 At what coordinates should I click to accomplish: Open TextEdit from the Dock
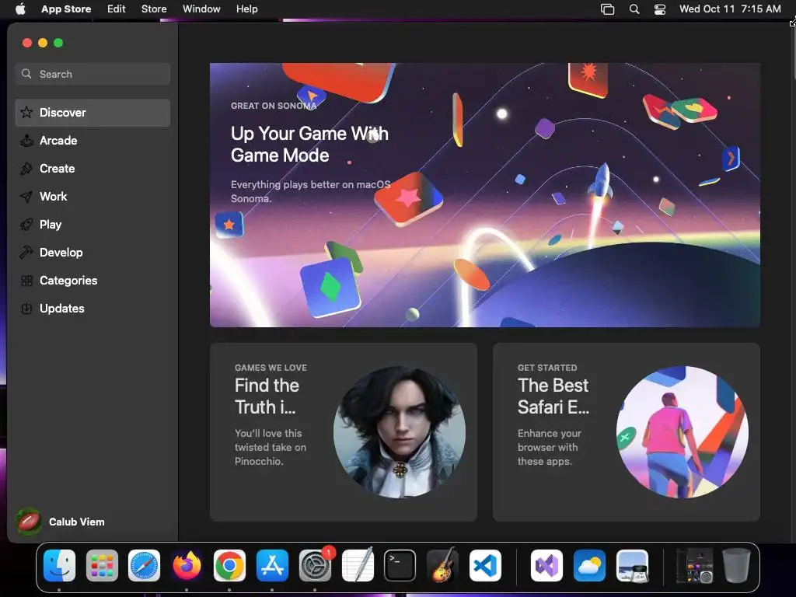pos(358,566)
